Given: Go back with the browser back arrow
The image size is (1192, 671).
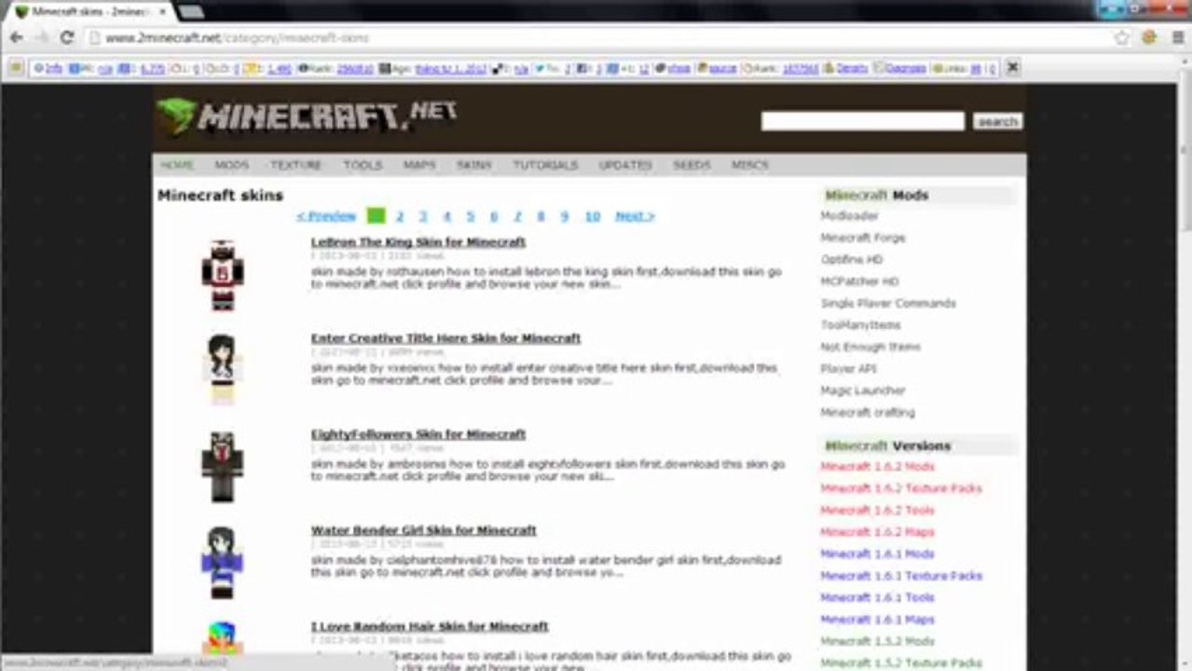Looking at the screenshot, I should point(16,38).
